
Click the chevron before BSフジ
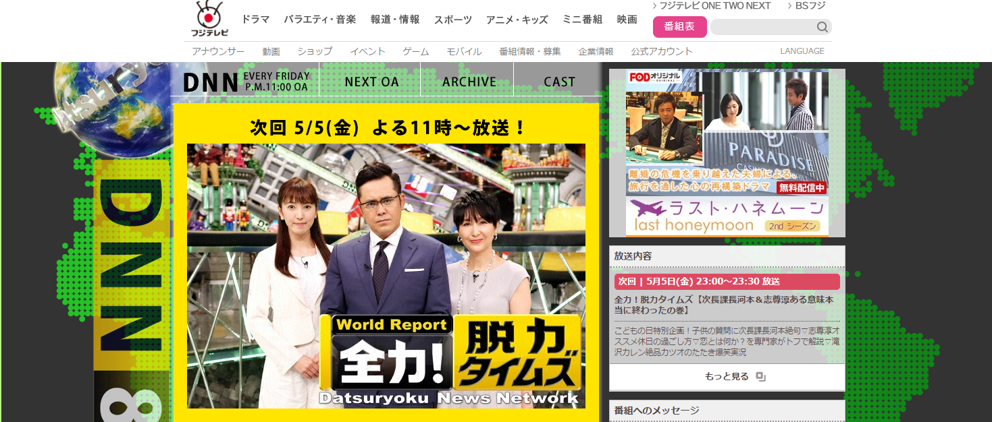pos(790,5)
